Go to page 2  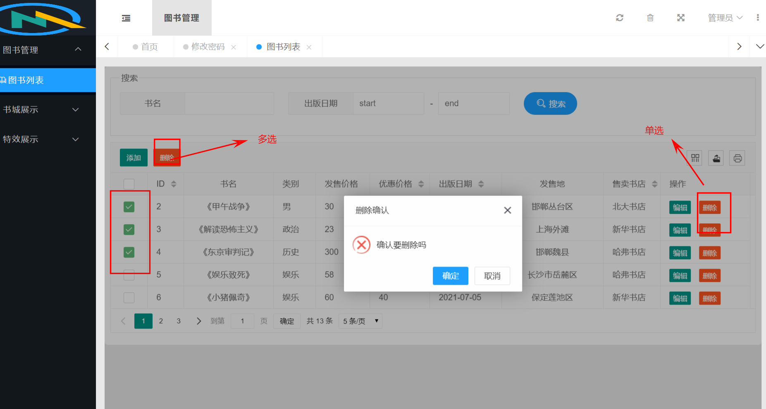pos(161,321)
